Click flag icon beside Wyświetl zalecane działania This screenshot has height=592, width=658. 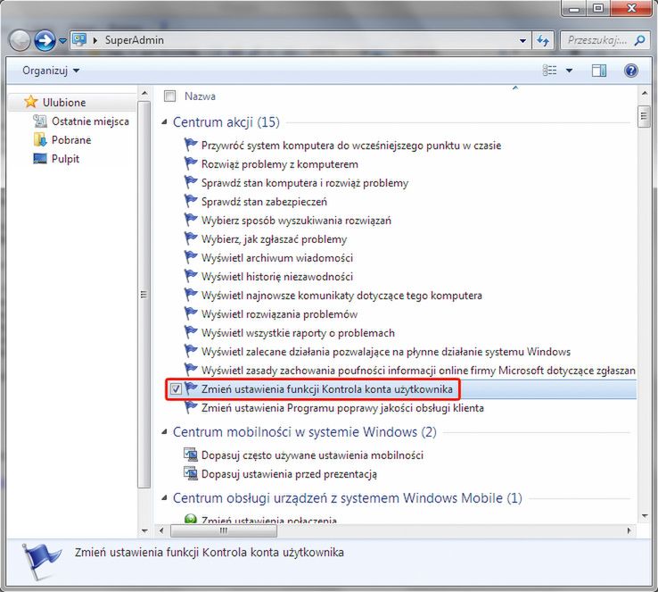pos(191,351)
